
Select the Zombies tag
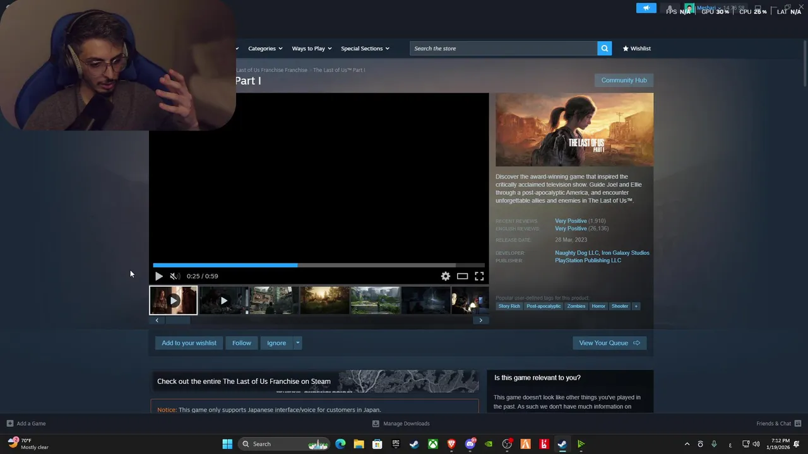(x=576, y=306)
